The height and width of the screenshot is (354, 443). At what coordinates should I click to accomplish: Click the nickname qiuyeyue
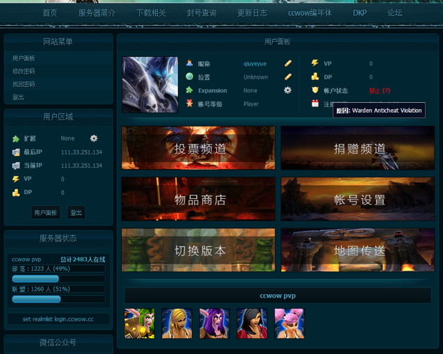point(255,64)
